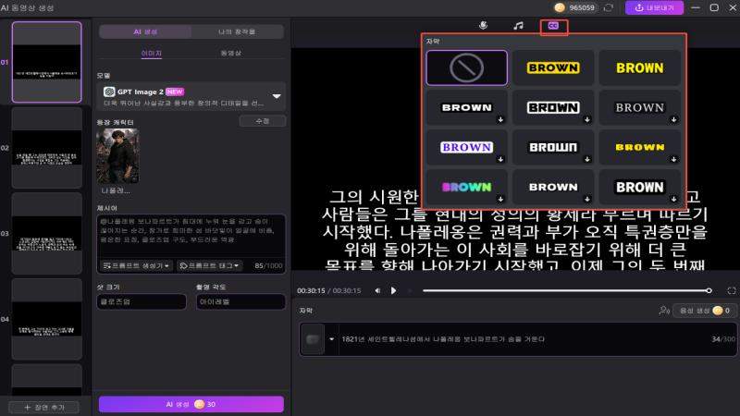The height and width of the screenshot is (416, 740).
Task: Choose the white BROWN in outlined box style
Action: click(553, 107)
